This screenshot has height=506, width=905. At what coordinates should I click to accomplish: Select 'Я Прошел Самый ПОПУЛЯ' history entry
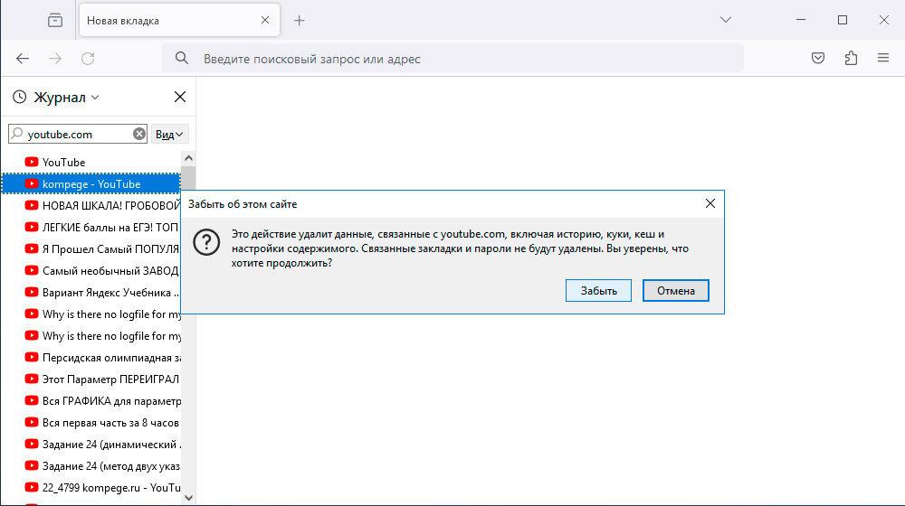point(90,249)
